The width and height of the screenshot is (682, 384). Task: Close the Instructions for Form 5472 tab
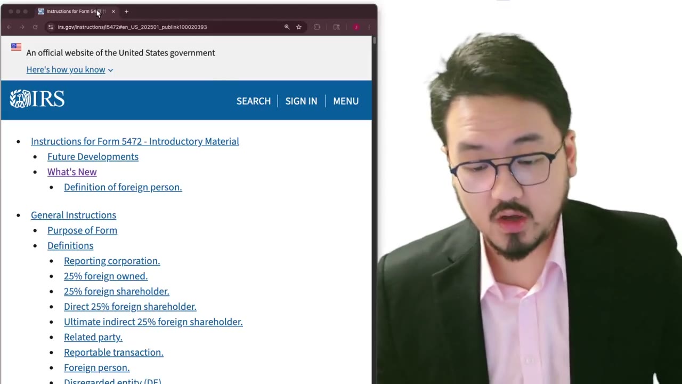pos(113,11)
